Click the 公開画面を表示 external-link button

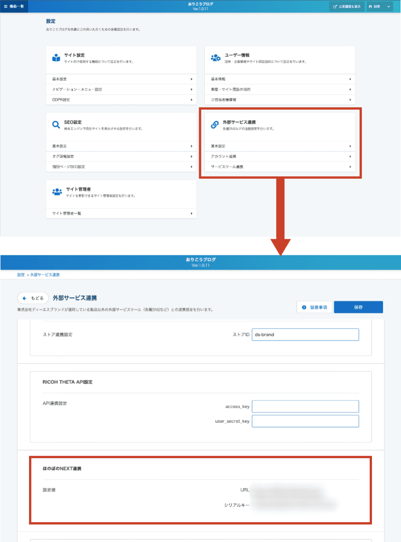[x=347, y=6]
